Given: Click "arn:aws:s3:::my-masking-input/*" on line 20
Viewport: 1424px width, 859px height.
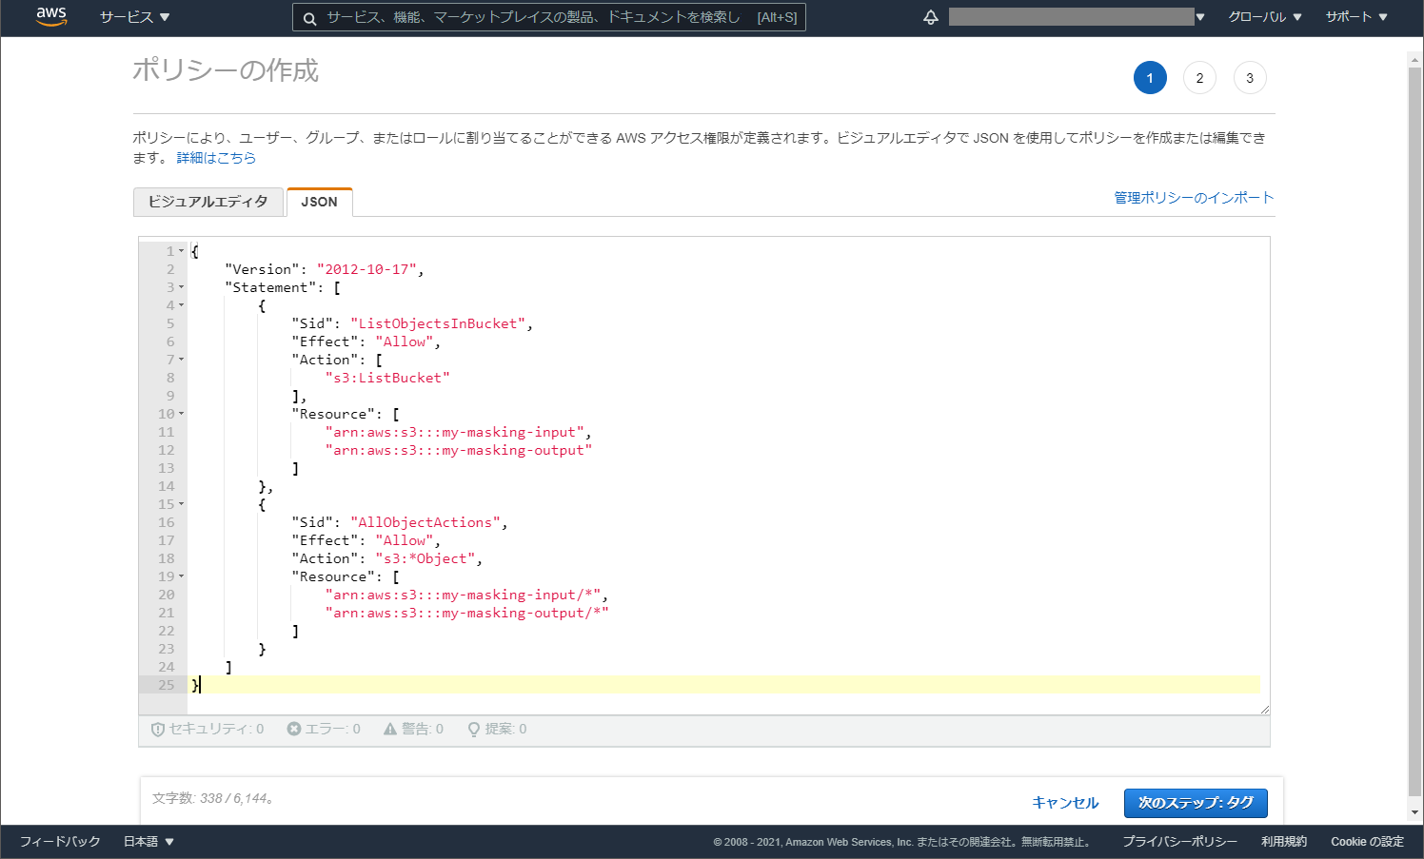Looking at the screenshot, I should pos(463,595).
